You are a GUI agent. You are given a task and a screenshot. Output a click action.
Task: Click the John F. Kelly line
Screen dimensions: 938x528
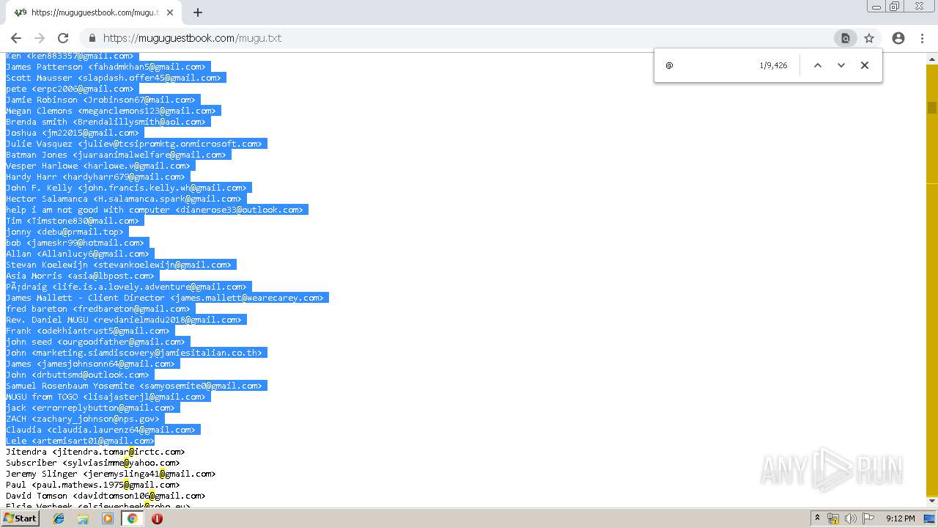126,188
